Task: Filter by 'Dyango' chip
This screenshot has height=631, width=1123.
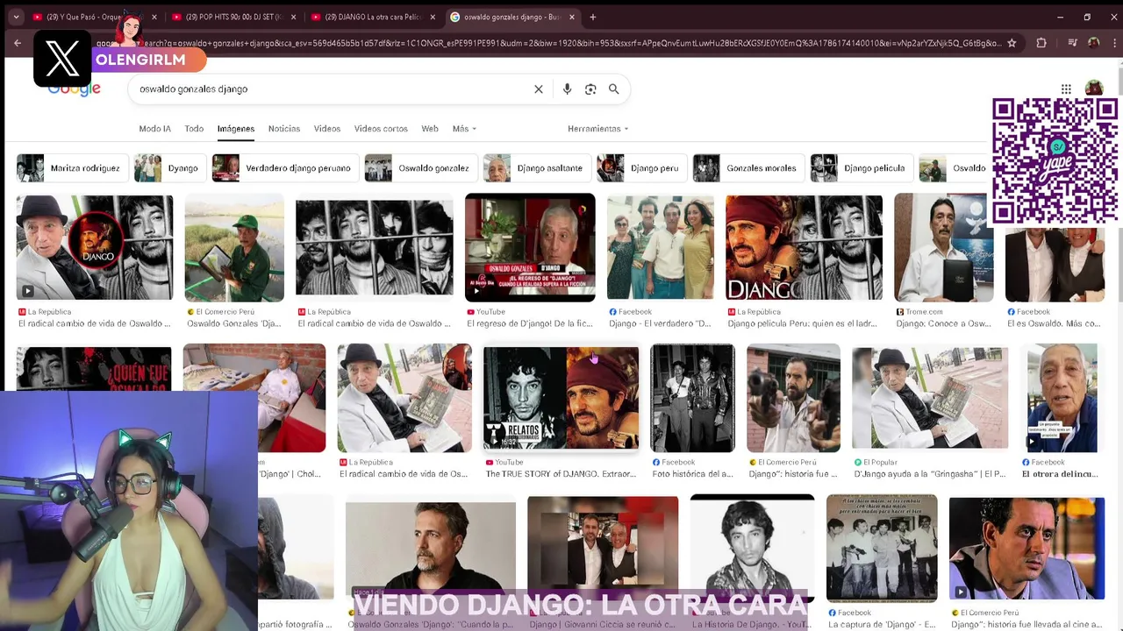Action: click(x=170, y=168)
